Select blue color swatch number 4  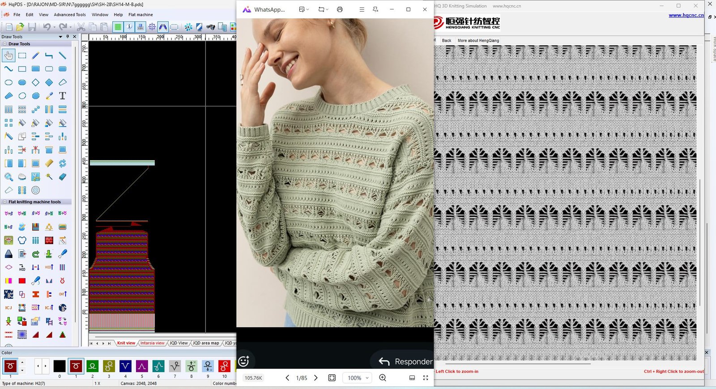(x=125, y=367)
